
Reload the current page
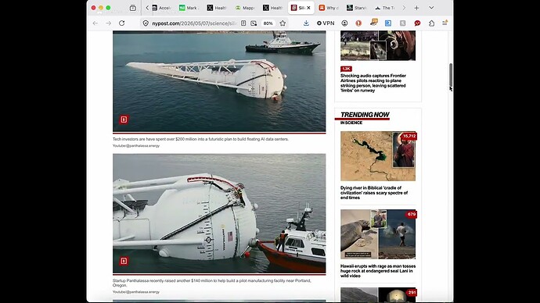click(121, 23)
